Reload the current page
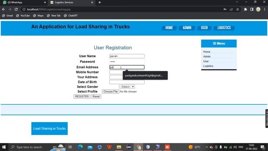The height and width of the screenshot is (151, 268). pos(16,9)
